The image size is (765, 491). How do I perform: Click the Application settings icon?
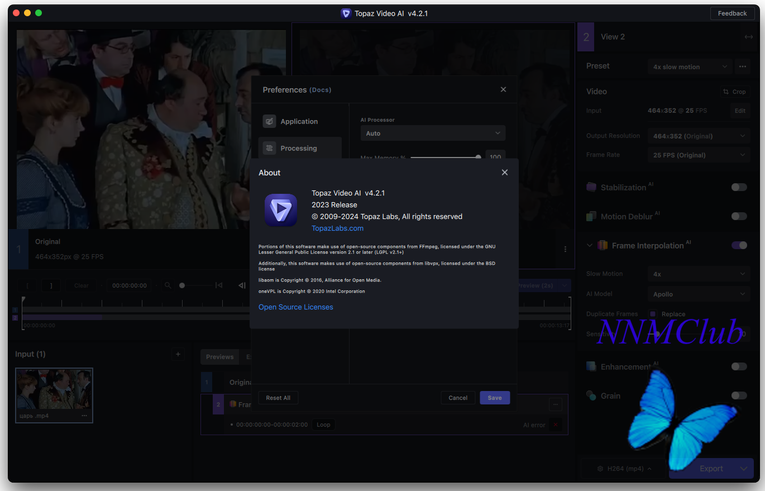tap(270, 121)
